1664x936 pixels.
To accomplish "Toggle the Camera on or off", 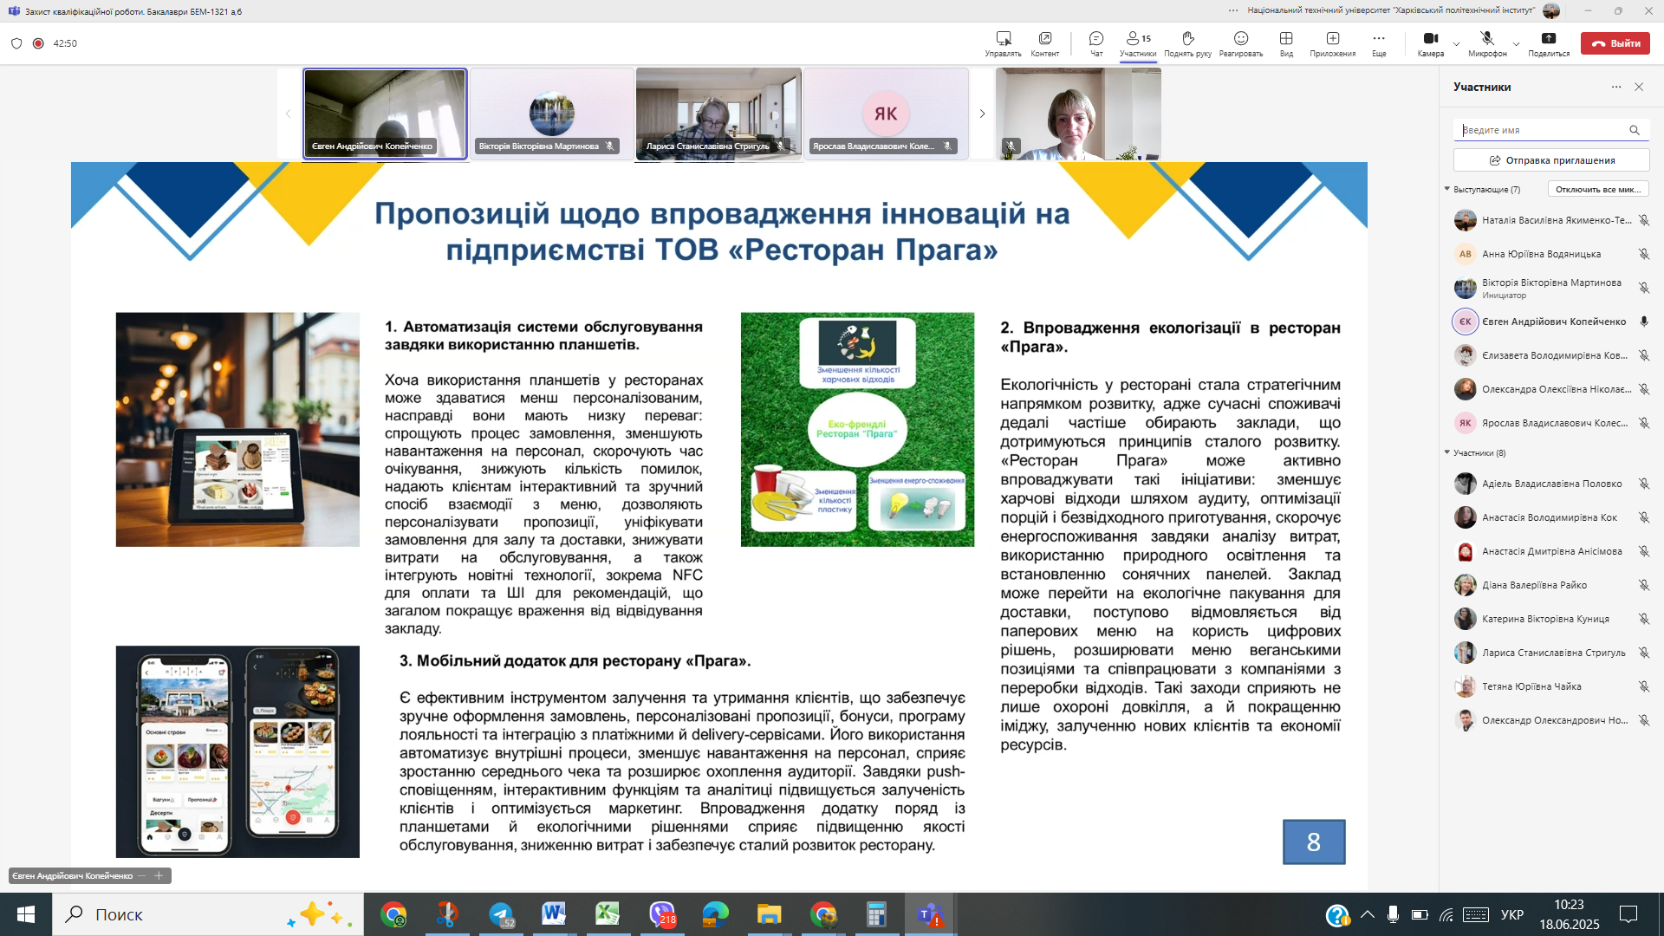I will tap(1430, 42).
